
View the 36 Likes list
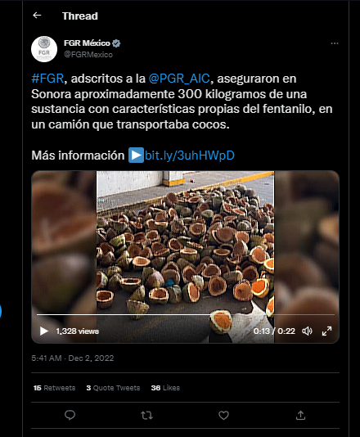point(165,388)
